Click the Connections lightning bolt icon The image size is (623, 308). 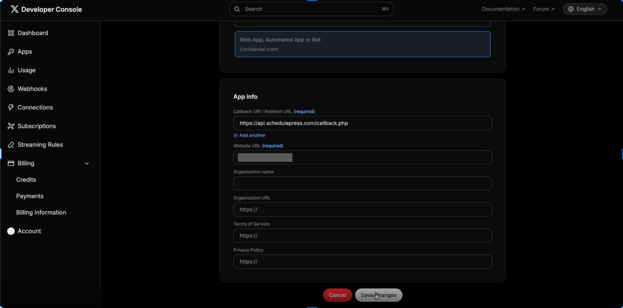tap(11, 107)
